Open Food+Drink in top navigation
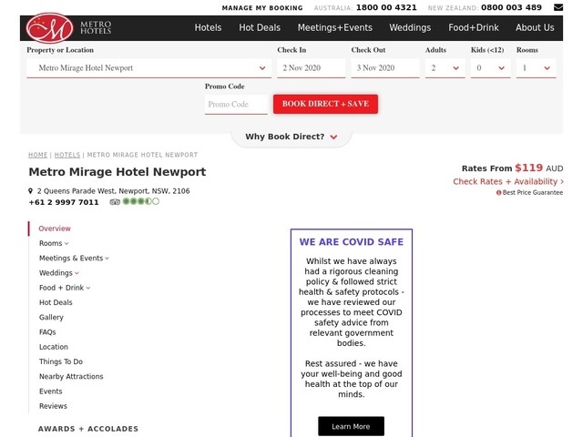Viewport: 583px width, 437px height. (x=474, y=27)
